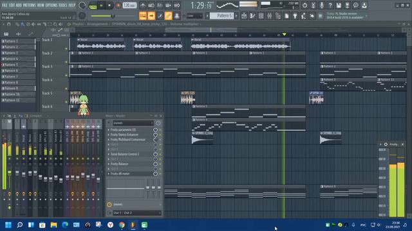Click the Fruity meter window settings gear
This screenshot has width=412, height=231.
[x=386, y=144]
